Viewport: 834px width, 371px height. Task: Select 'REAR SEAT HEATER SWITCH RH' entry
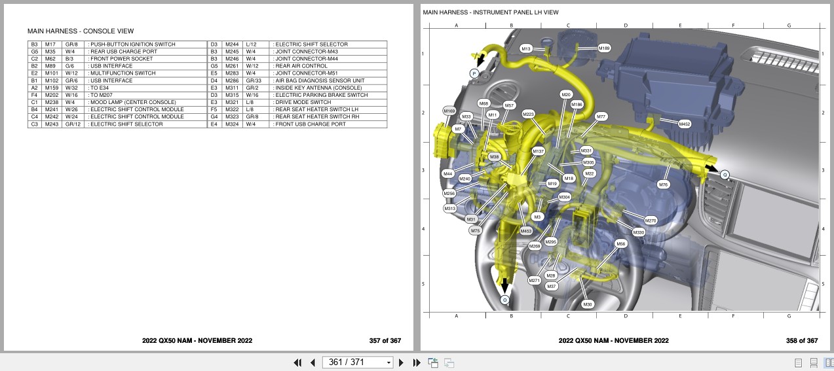tap(318, 116)
